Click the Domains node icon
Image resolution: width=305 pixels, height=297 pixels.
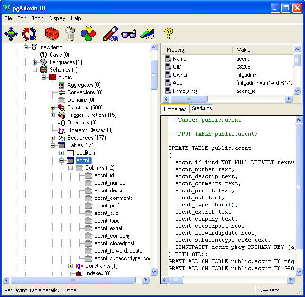61,100
